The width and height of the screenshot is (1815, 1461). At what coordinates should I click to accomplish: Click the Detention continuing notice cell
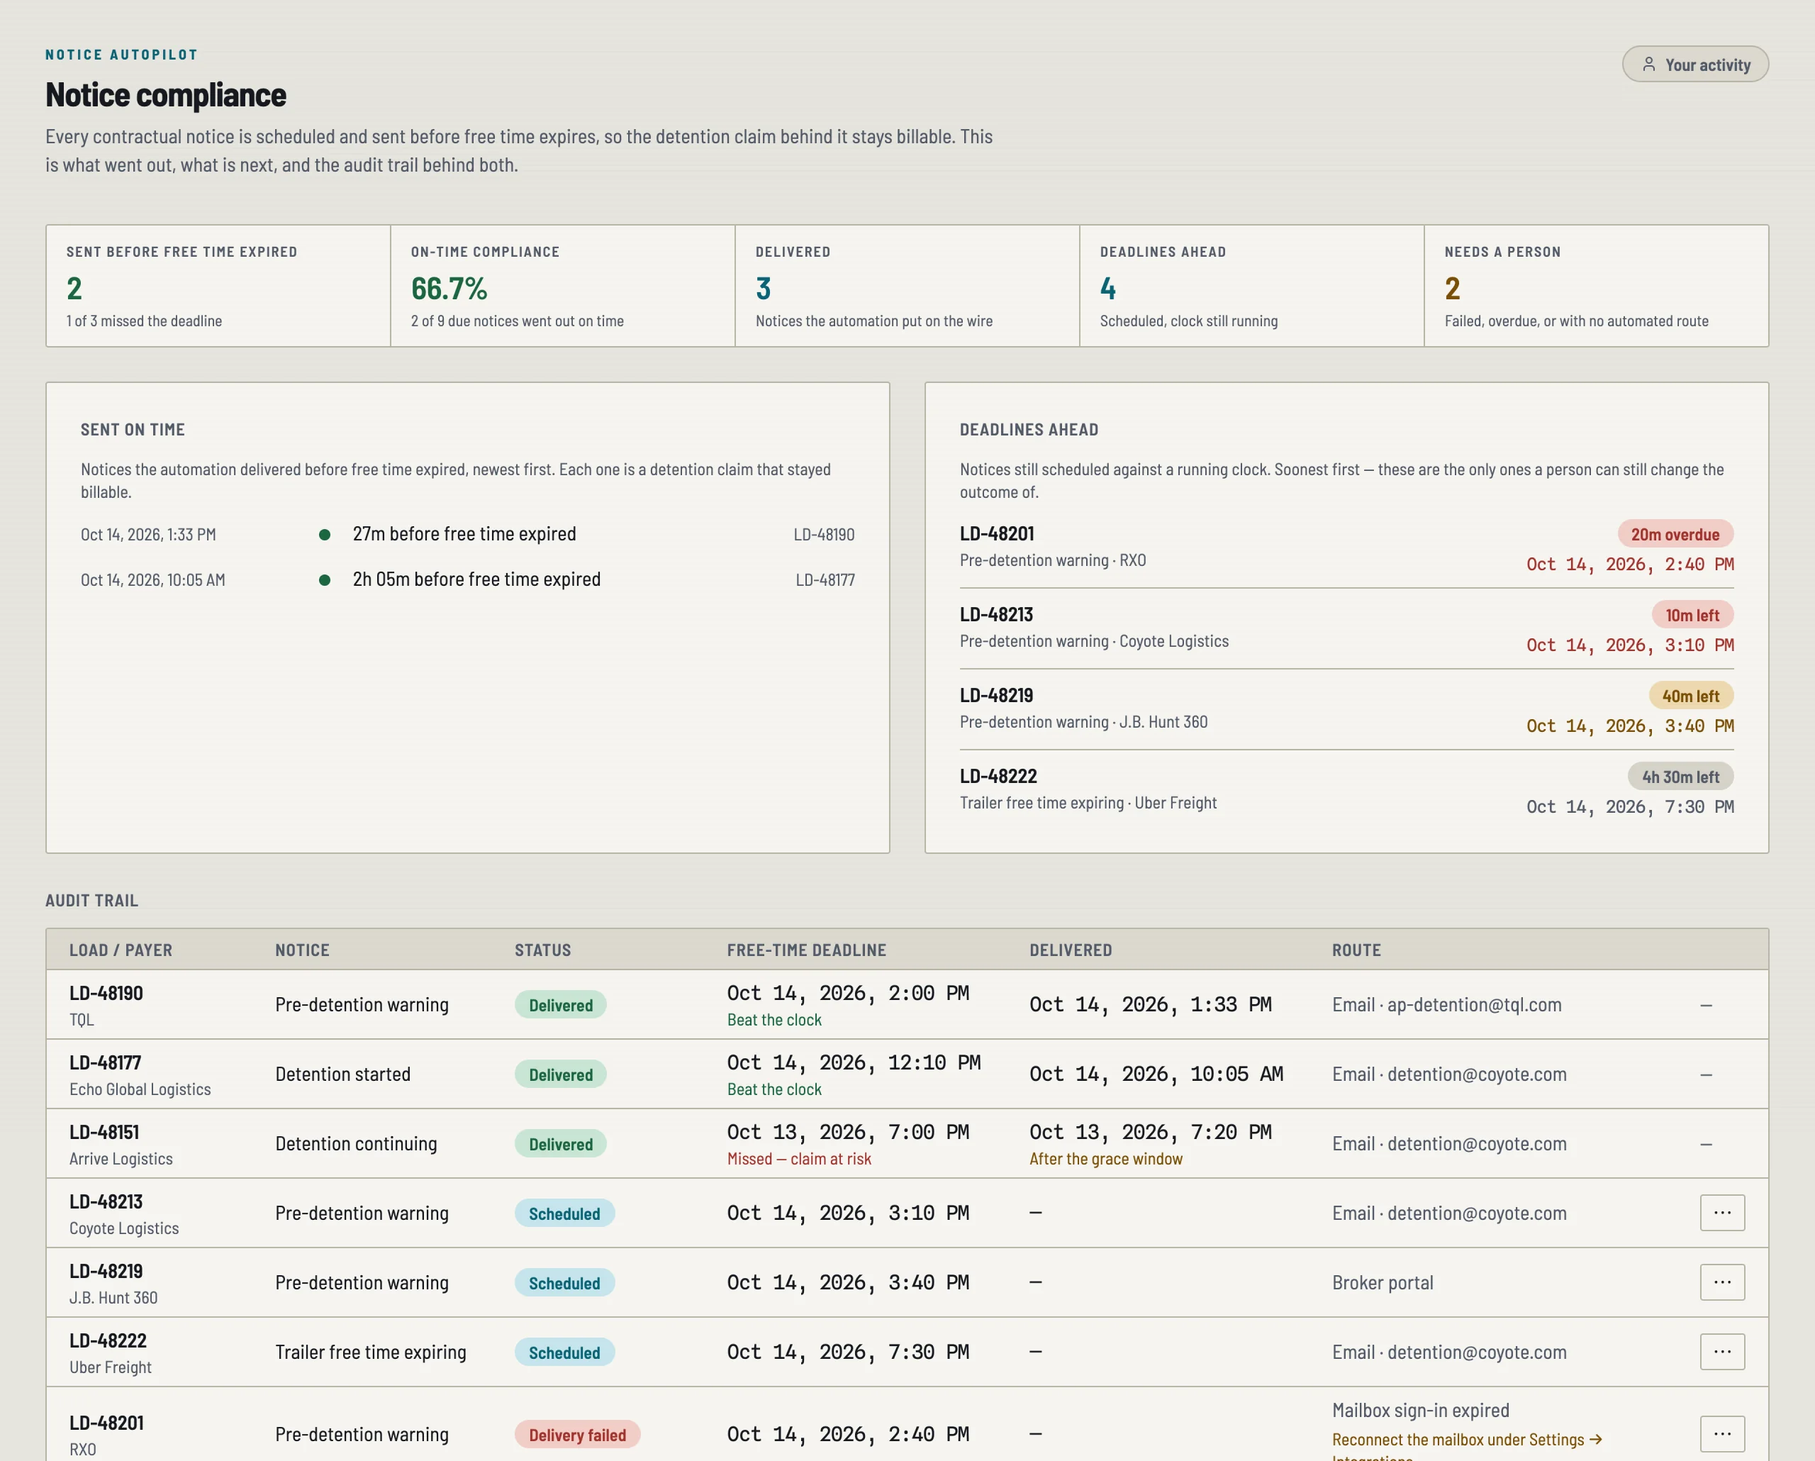[356, 1143]
